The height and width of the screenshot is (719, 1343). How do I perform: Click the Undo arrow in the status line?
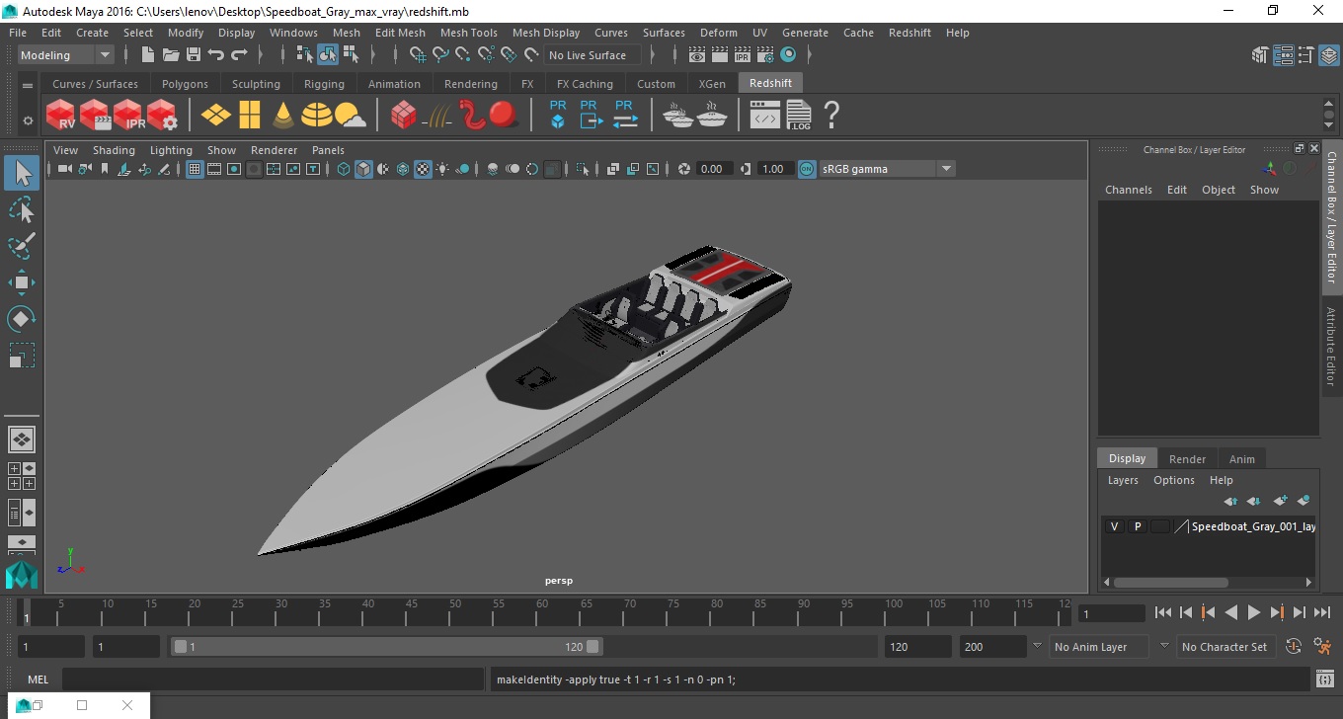216,55
